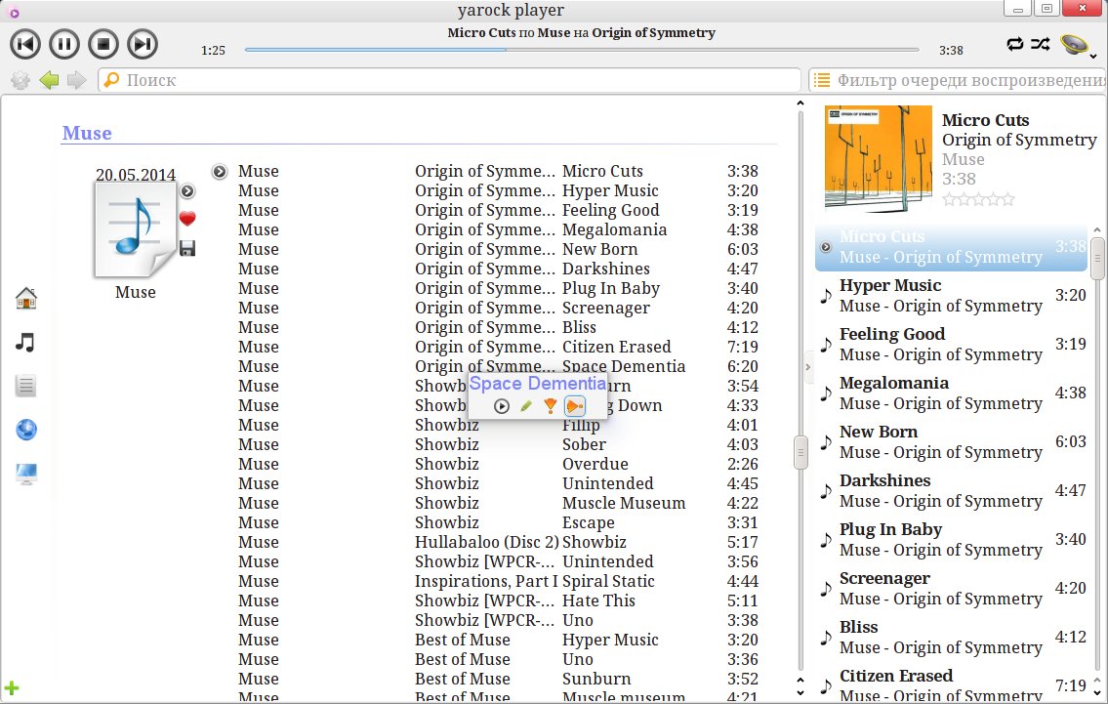Image resolution: width=1108 pixels, height=704 pixels.
Task: Collapse the queue panel using the splitter arrow
Action: point(807,366)
